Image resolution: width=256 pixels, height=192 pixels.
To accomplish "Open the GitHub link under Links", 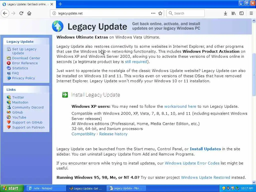I will pos(17,112).
